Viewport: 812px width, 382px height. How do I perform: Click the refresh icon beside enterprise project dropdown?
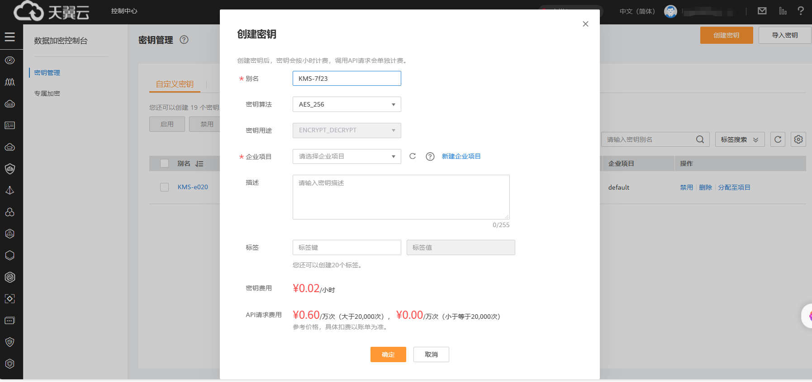tap(413, 156)
